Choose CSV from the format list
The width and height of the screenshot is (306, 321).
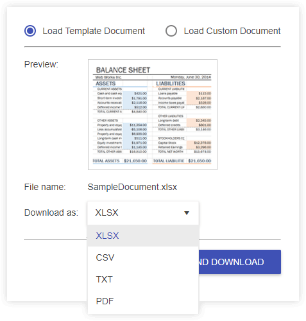click(143, 257)
